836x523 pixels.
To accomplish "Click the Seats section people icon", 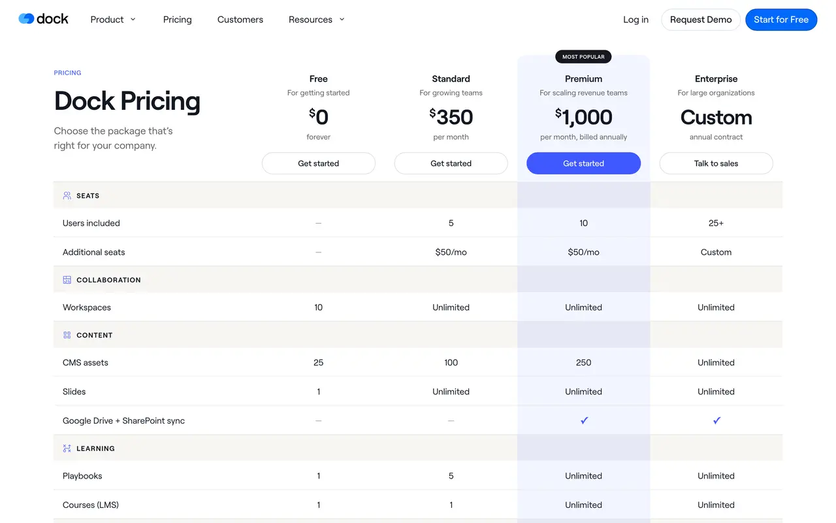I will [x=67, y=195].
